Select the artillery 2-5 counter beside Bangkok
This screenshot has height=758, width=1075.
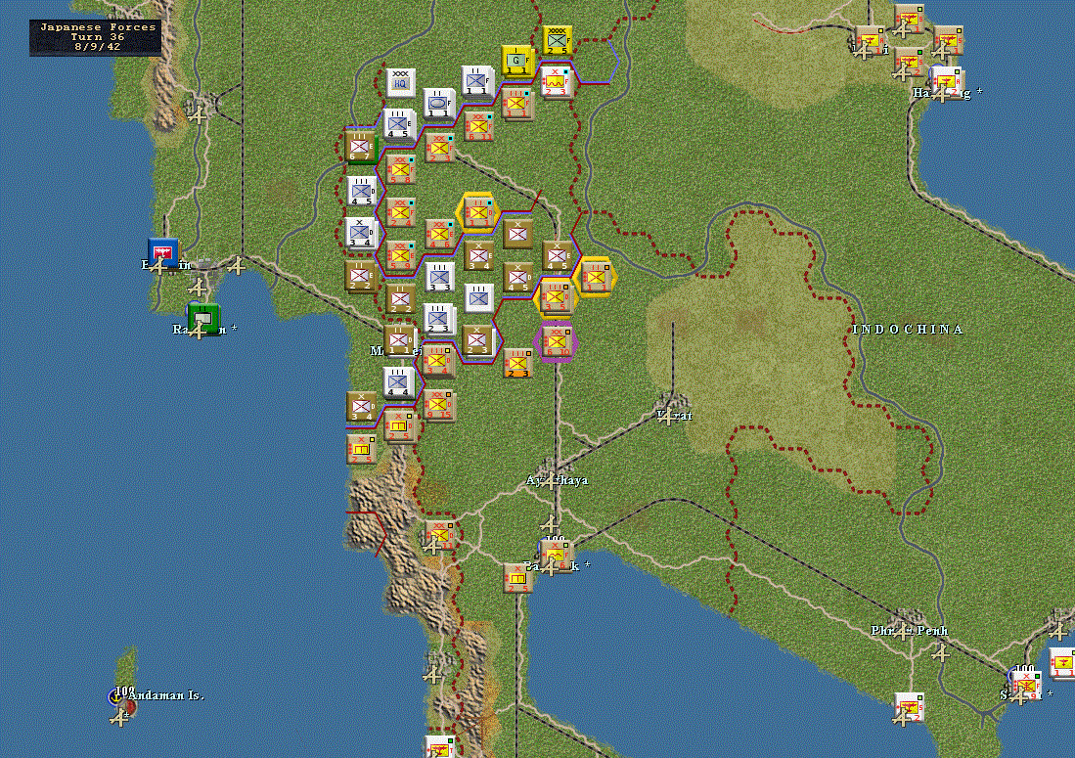[517, 578]
